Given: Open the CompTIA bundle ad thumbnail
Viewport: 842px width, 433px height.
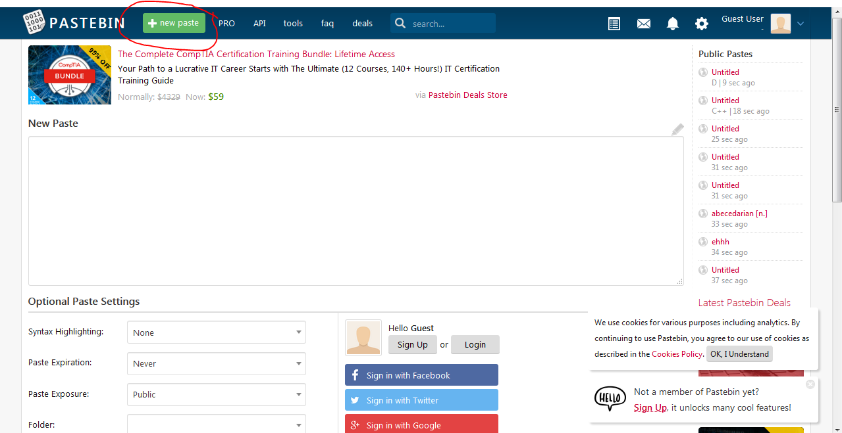Looking at the screenshot, I should point(70,75).
